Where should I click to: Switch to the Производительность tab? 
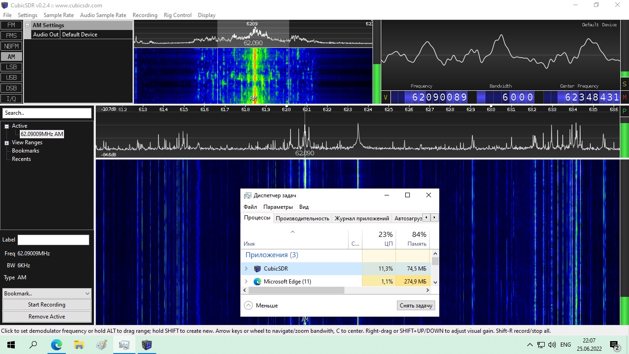pos(302,218)
